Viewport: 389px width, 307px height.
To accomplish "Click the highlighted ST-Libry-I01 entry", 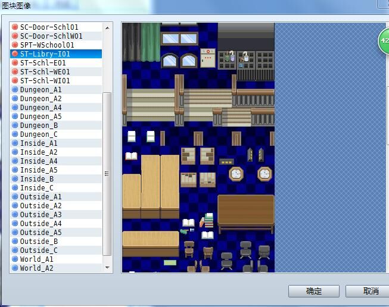I will coord(56,54).
